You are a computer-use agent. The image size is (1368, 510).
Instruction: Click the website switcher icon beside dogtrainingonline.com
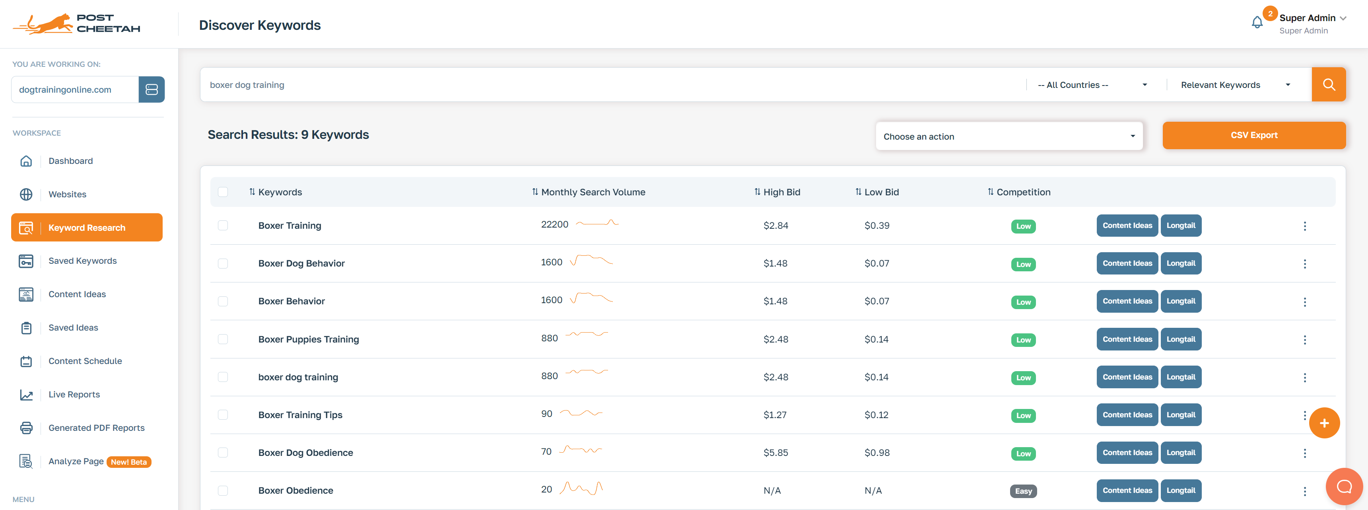click(x=152, y=89)
